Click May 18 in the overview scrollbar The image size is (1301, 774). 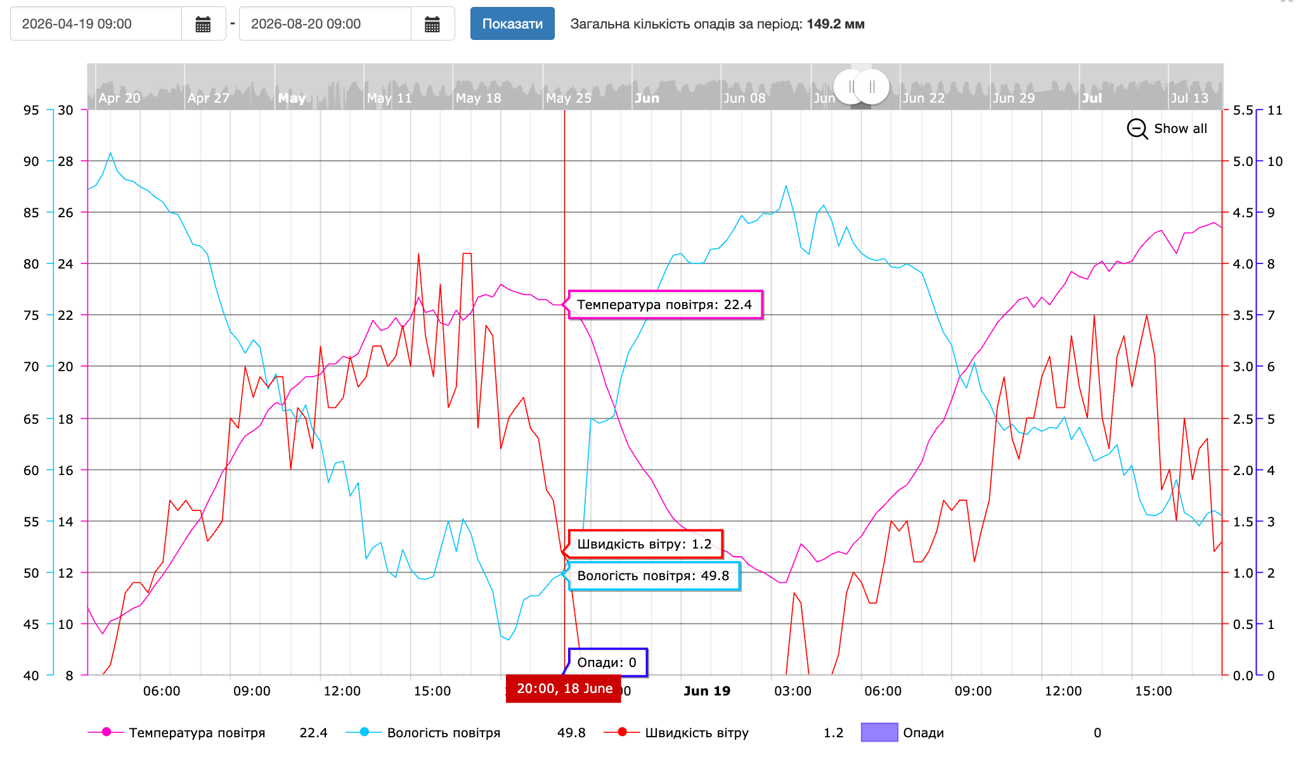479,98
